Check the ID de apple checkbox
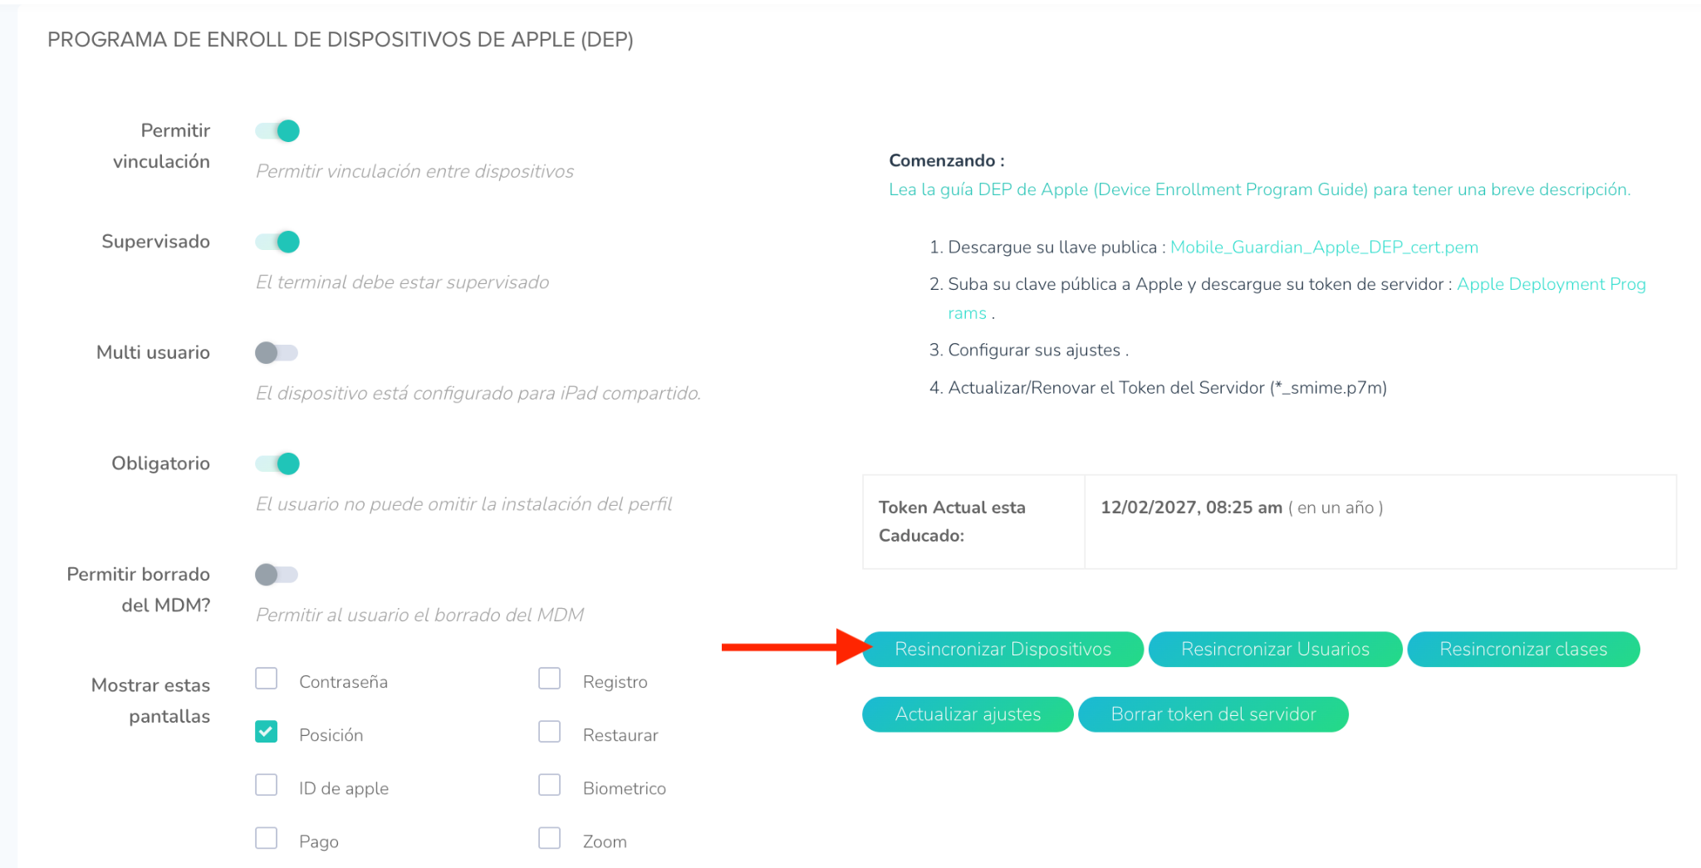This screenshot has height=868, width=1701. point(267,785)
